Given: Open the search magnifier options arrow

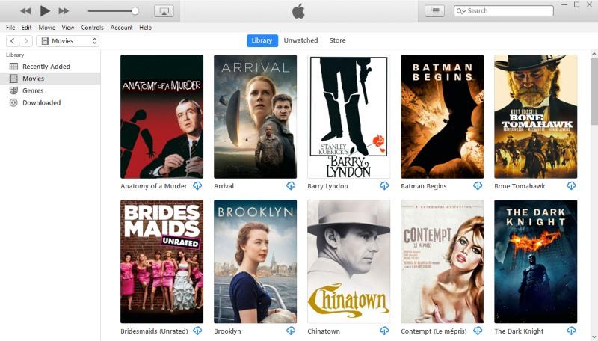Looking at the screenshot, I should click(461, 11).
